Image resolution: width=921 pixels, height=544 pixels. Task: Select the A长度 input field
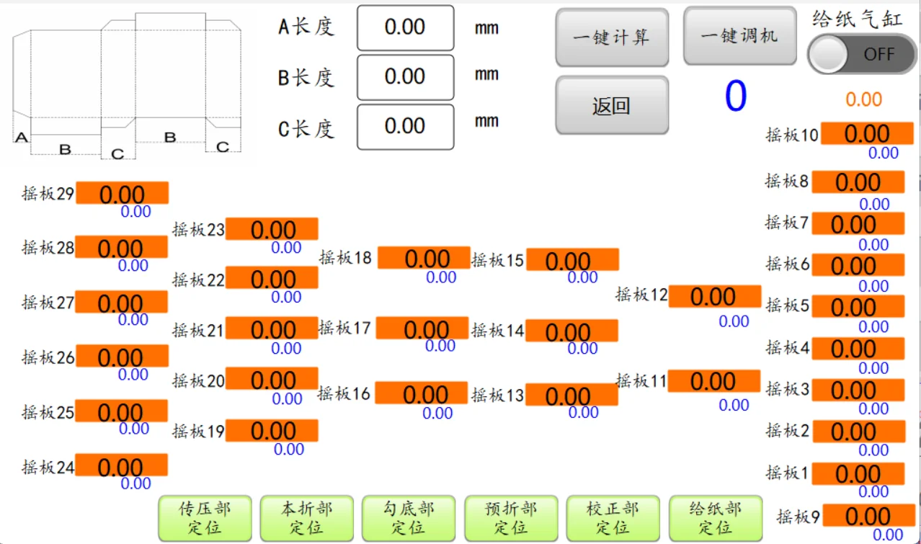click(x=406, y=28)
